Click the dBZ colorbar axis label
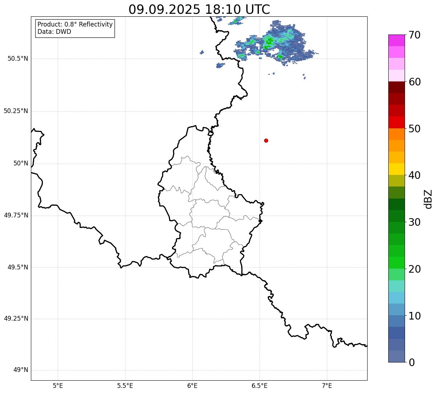 tap(428, 198)
